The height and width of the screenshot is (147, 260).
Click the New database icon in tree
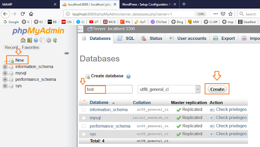click(11, 61)
